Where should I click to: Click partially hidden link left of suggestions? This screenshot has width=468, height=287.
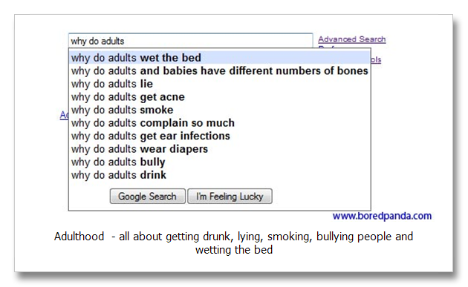(x=64, y=115)
